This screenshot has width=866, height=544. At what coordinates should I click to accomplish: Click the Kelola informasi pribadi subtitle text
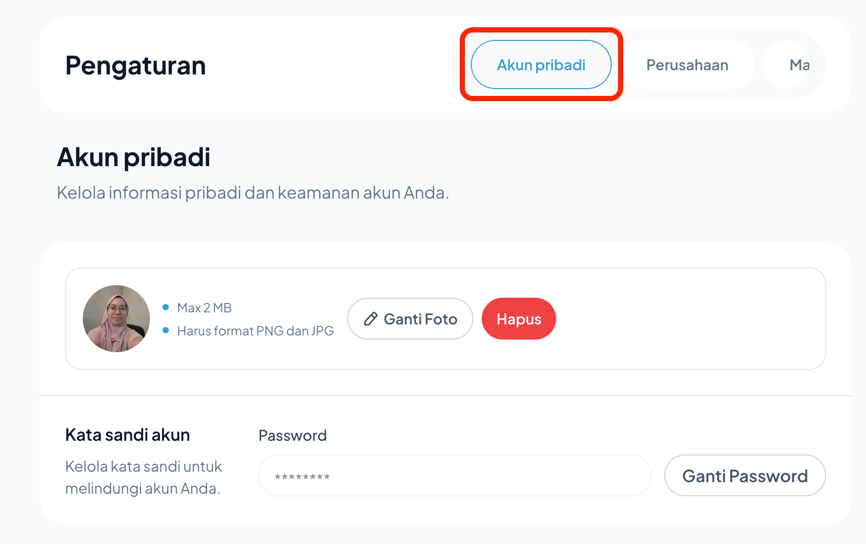pyautogui.click(x=253, y=193)
